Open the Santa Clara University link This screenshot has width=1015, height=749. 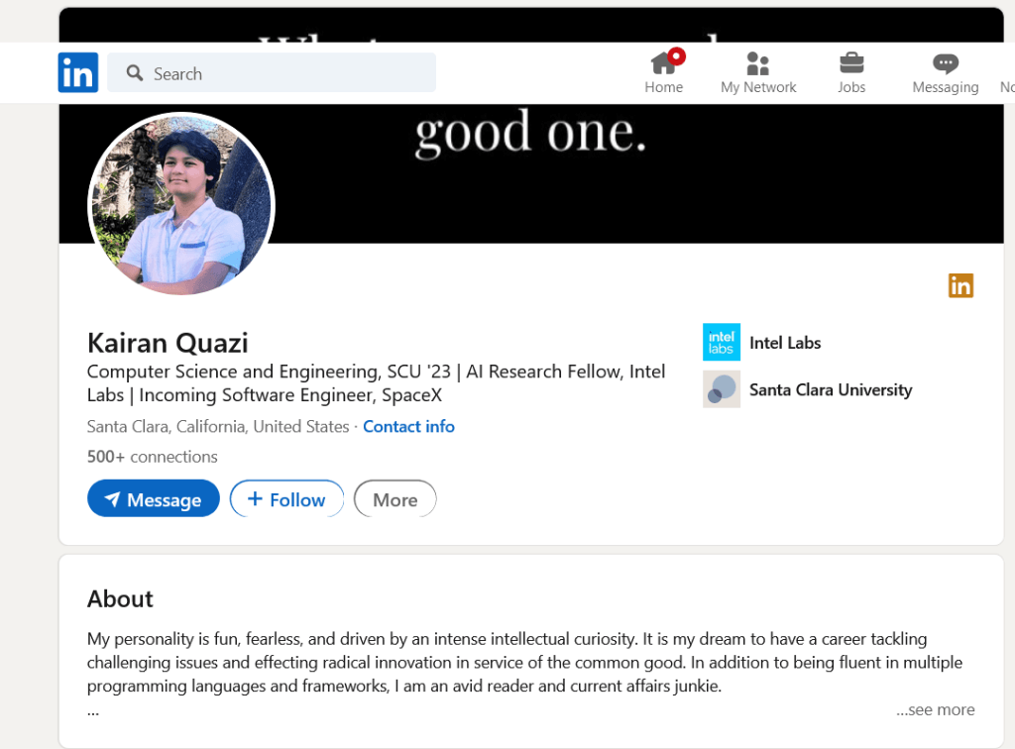pos(831,390)
